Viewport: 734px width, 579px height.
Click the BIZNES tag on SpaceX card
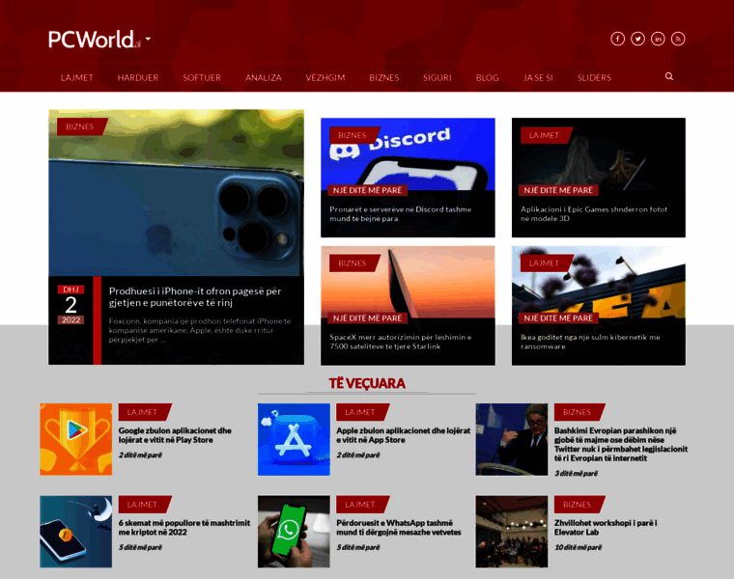[x=354, y=263]
